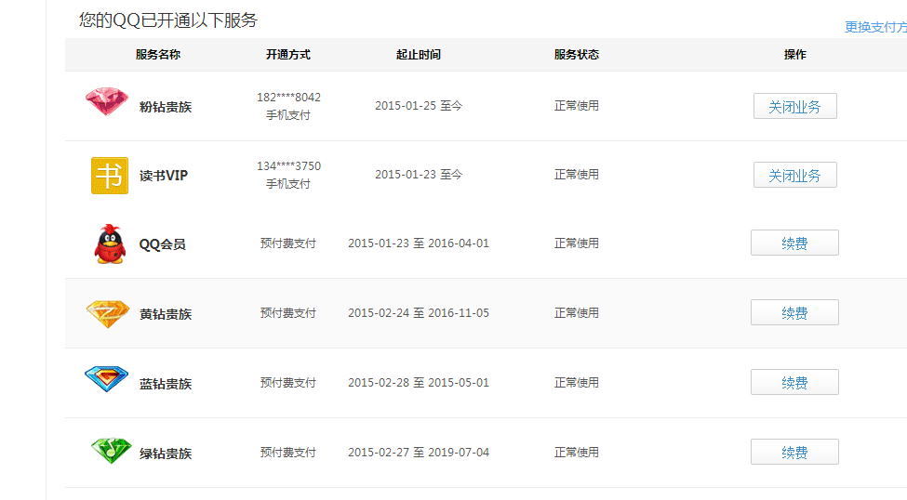Click the heading 您的QQ已开通以下服务
This screenshot has width=907, height=500.
168,20
